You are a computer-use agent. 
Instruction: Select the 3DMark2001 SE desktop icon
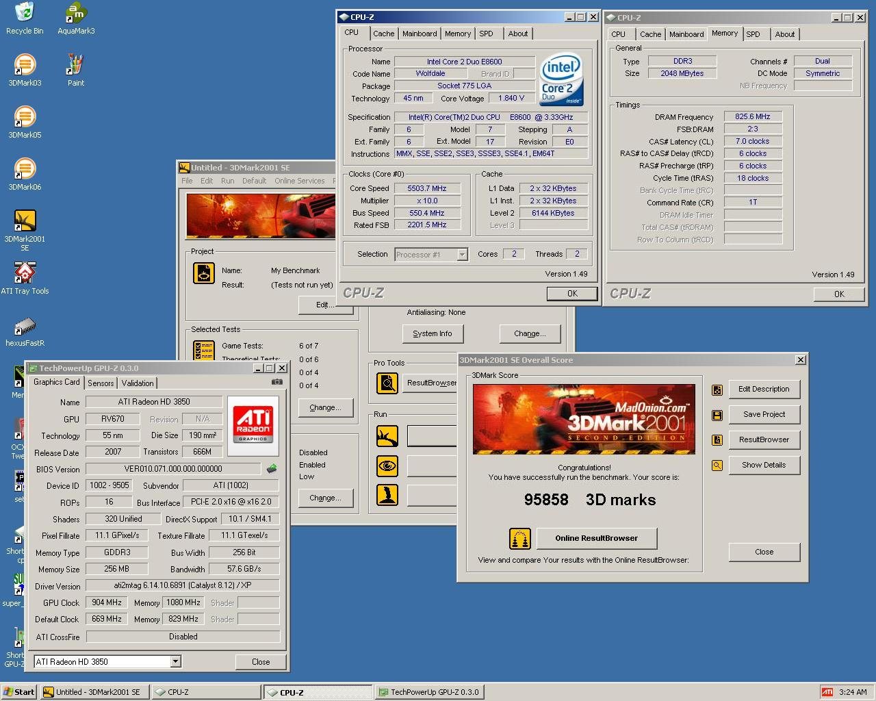[x=25, y=231]
